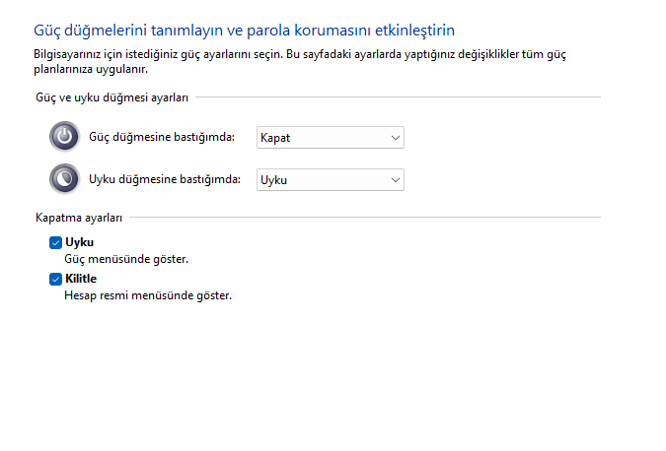The height and width of the screenshot is (451, 666).
Task: Click the chevron arrow on Kapat combo box
Action: [x=396, y=138]
